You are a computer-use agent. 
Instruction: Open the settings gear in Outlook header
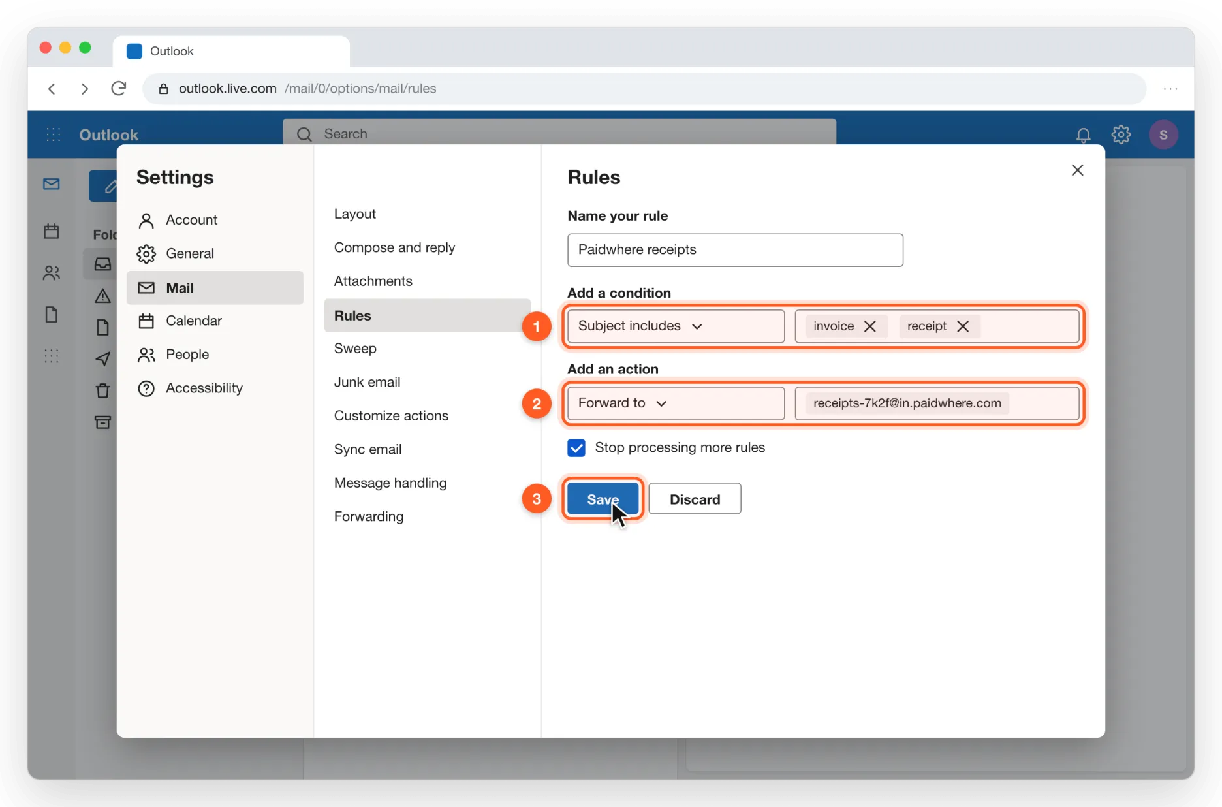[1121, 134]
